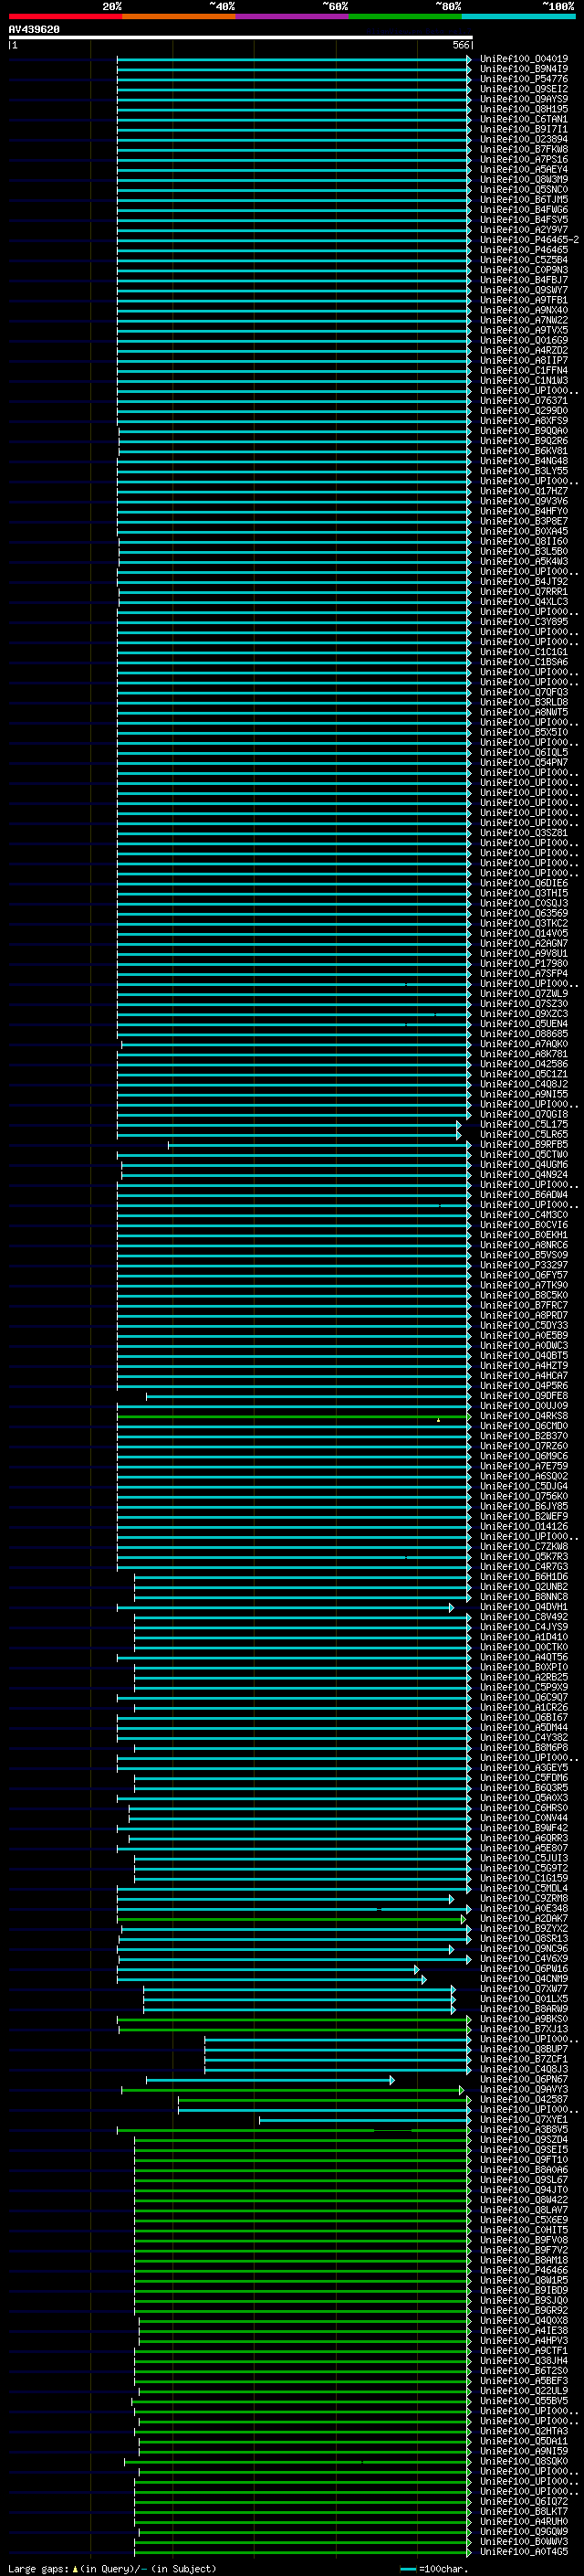Screen dimensions: 584x2576
Task: Open hit UniRef100_P46466
Action: 524,2270
